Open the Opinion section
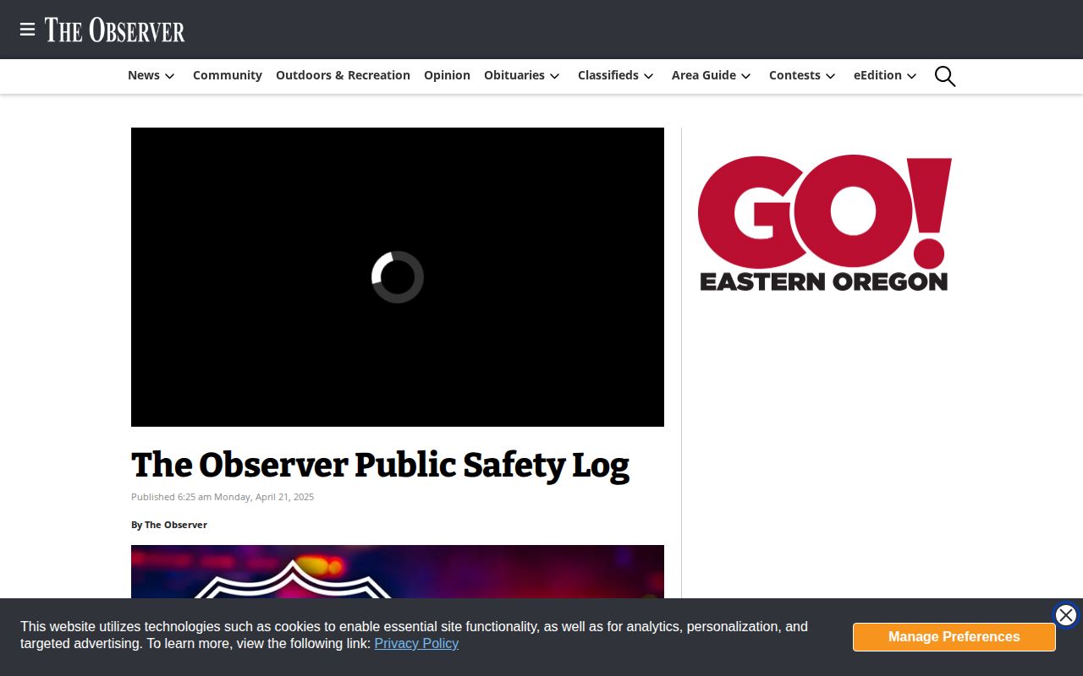 point(447,75)
